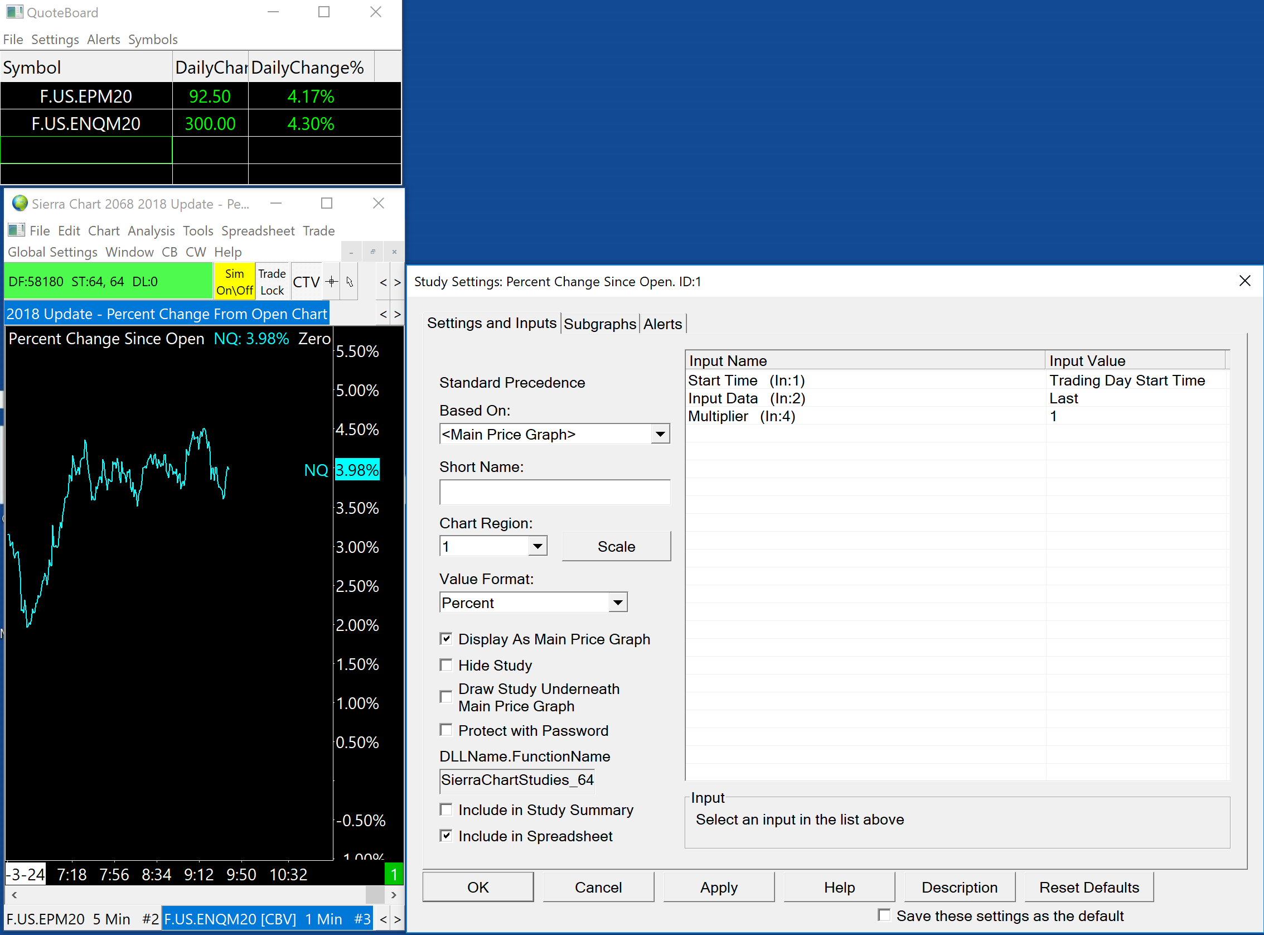Viewport: 1264px width, 935px height.
Task: Uncheck Include in Spreadsheet
Action: (x=446, y=836)
